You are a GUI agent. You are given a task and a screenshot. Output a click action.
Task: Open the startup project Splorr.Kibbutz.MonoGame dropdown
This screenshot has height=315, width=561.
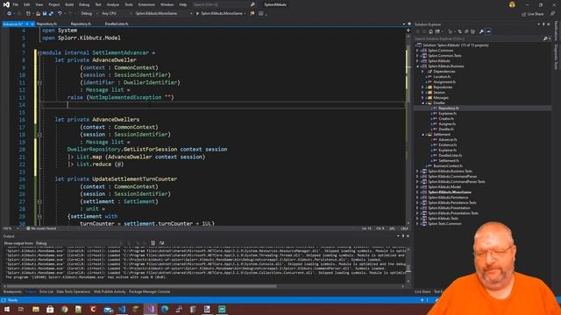pyautogui.click(x=164, y=14)
